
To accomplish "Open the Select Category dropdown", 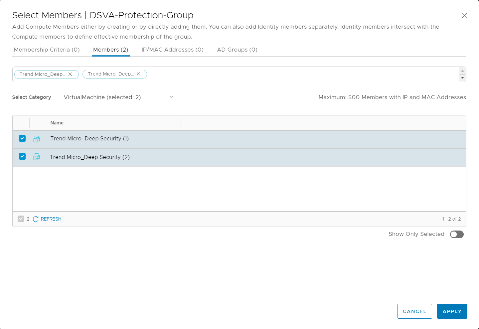I will 118,97.
